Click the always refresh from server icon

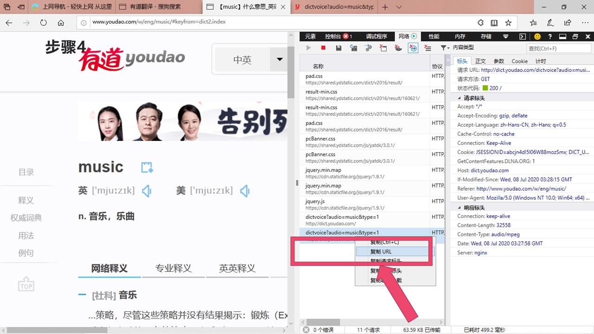point(354,48)
